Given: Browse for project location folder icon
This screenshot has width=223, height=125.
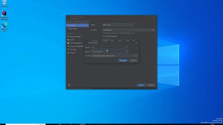Looking at the screenshot, I should click(x=153, y=30).
